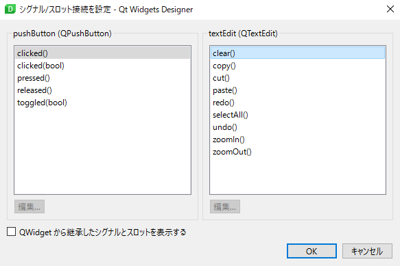Select the toggled(bool) signal
This screenshot has width=400, height=266.
(x=102, y=103)
